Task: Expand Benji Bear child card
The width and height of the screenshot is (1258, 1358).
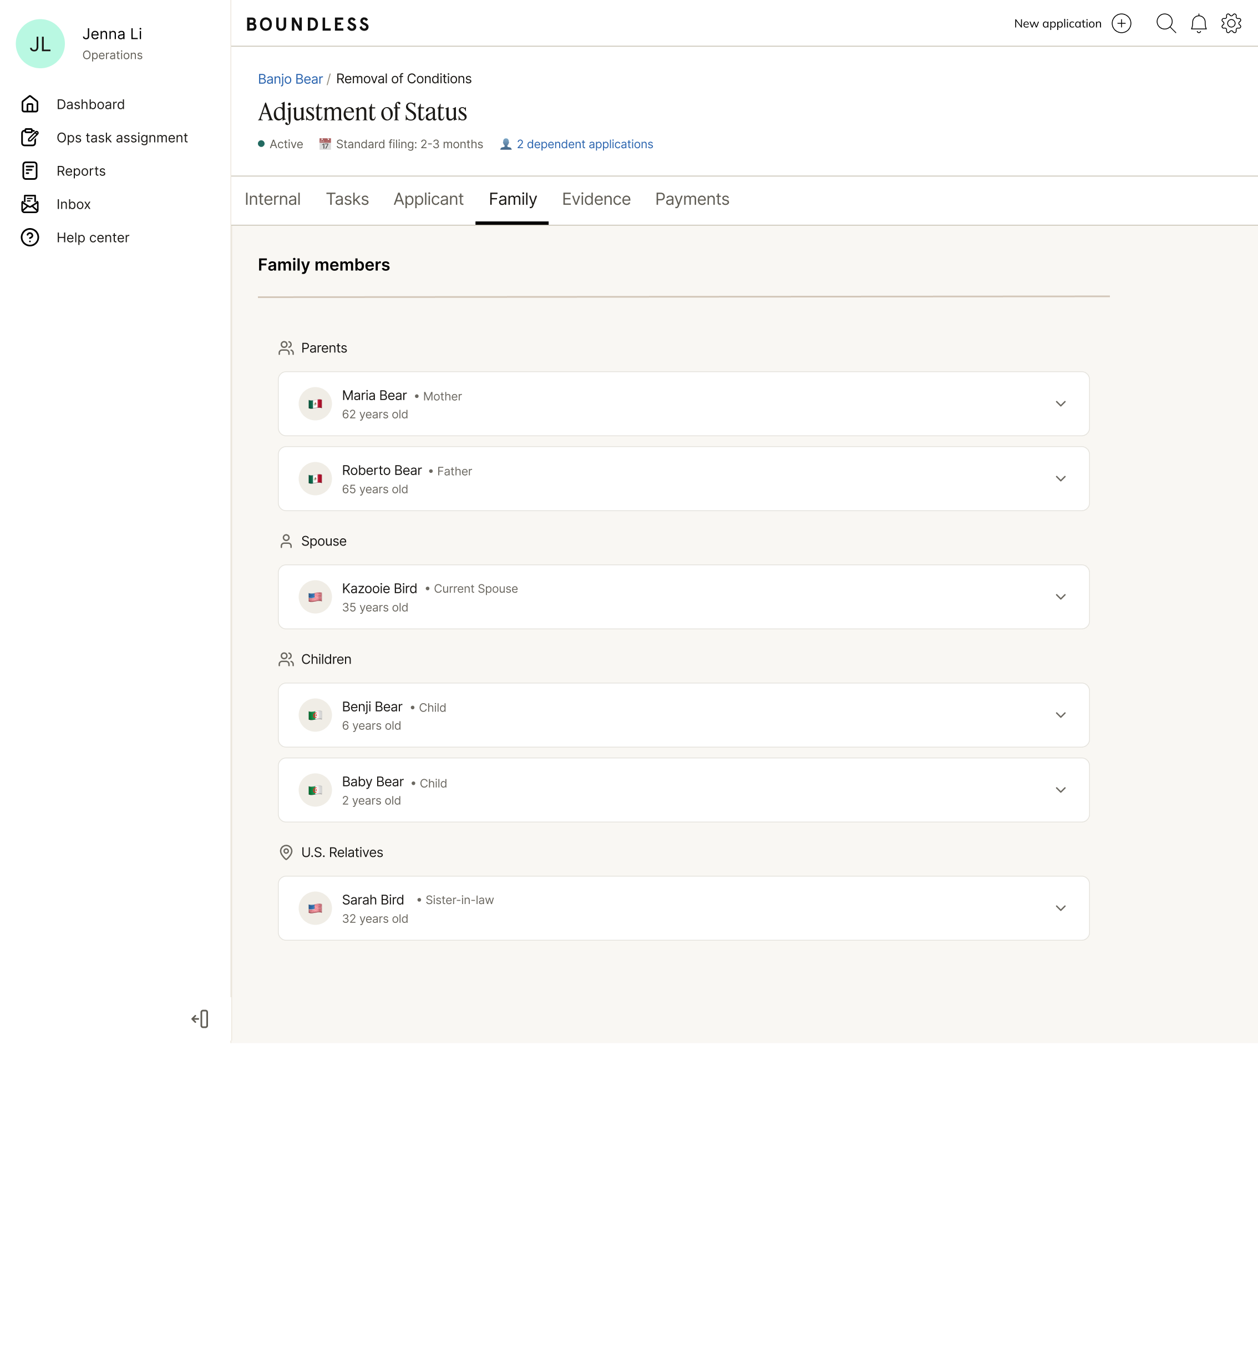Action: click(1060, 715)
